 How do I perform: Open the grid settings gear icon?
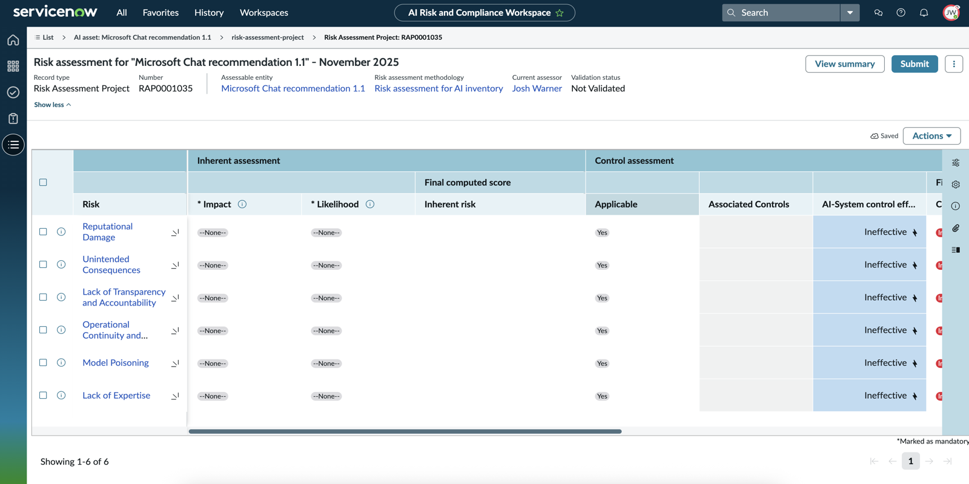956,185
